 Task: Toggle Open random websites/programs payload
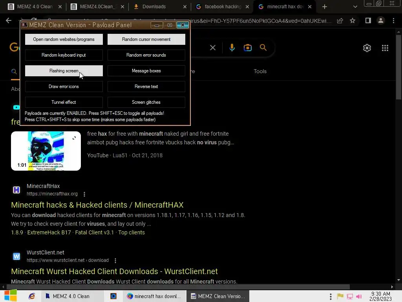click(x=64, y=39)
